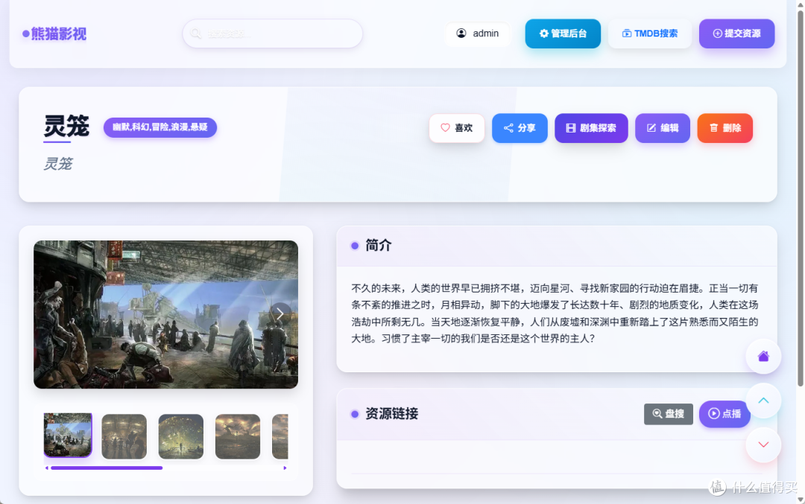Viewport: 805px width, 504px height.
Task: Click the thumbnail strip purple scrollbar
Action: click(107, 468)
